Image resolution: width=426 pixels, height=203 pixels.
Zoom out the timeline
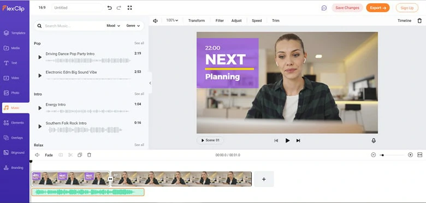[x=373, y=155]
